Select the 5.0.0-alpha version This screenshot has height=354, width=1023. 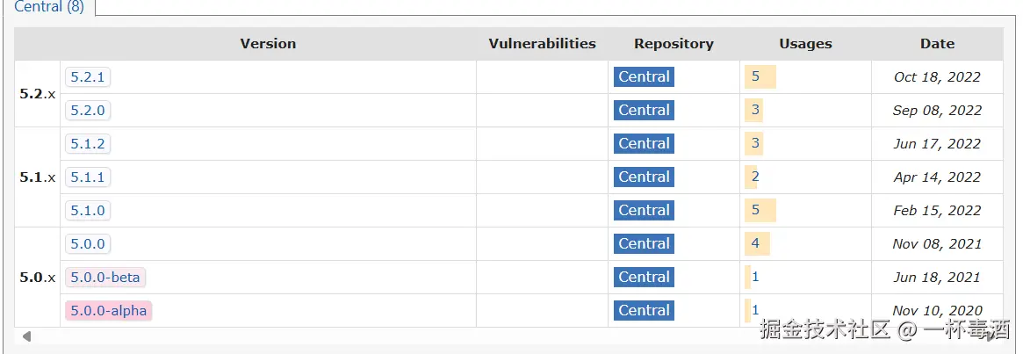[x=109, y=311]
